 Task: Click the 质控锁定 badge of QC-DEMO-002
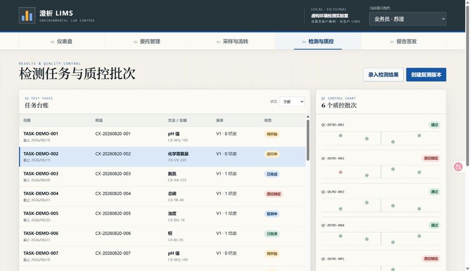(431, 158)
